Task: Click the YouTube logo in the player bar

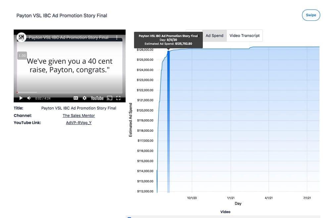Action: 97,98
